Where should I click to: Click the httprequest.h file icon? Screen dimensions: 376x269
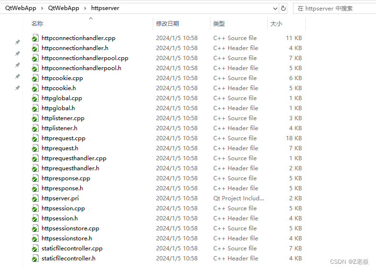point(35,148)
